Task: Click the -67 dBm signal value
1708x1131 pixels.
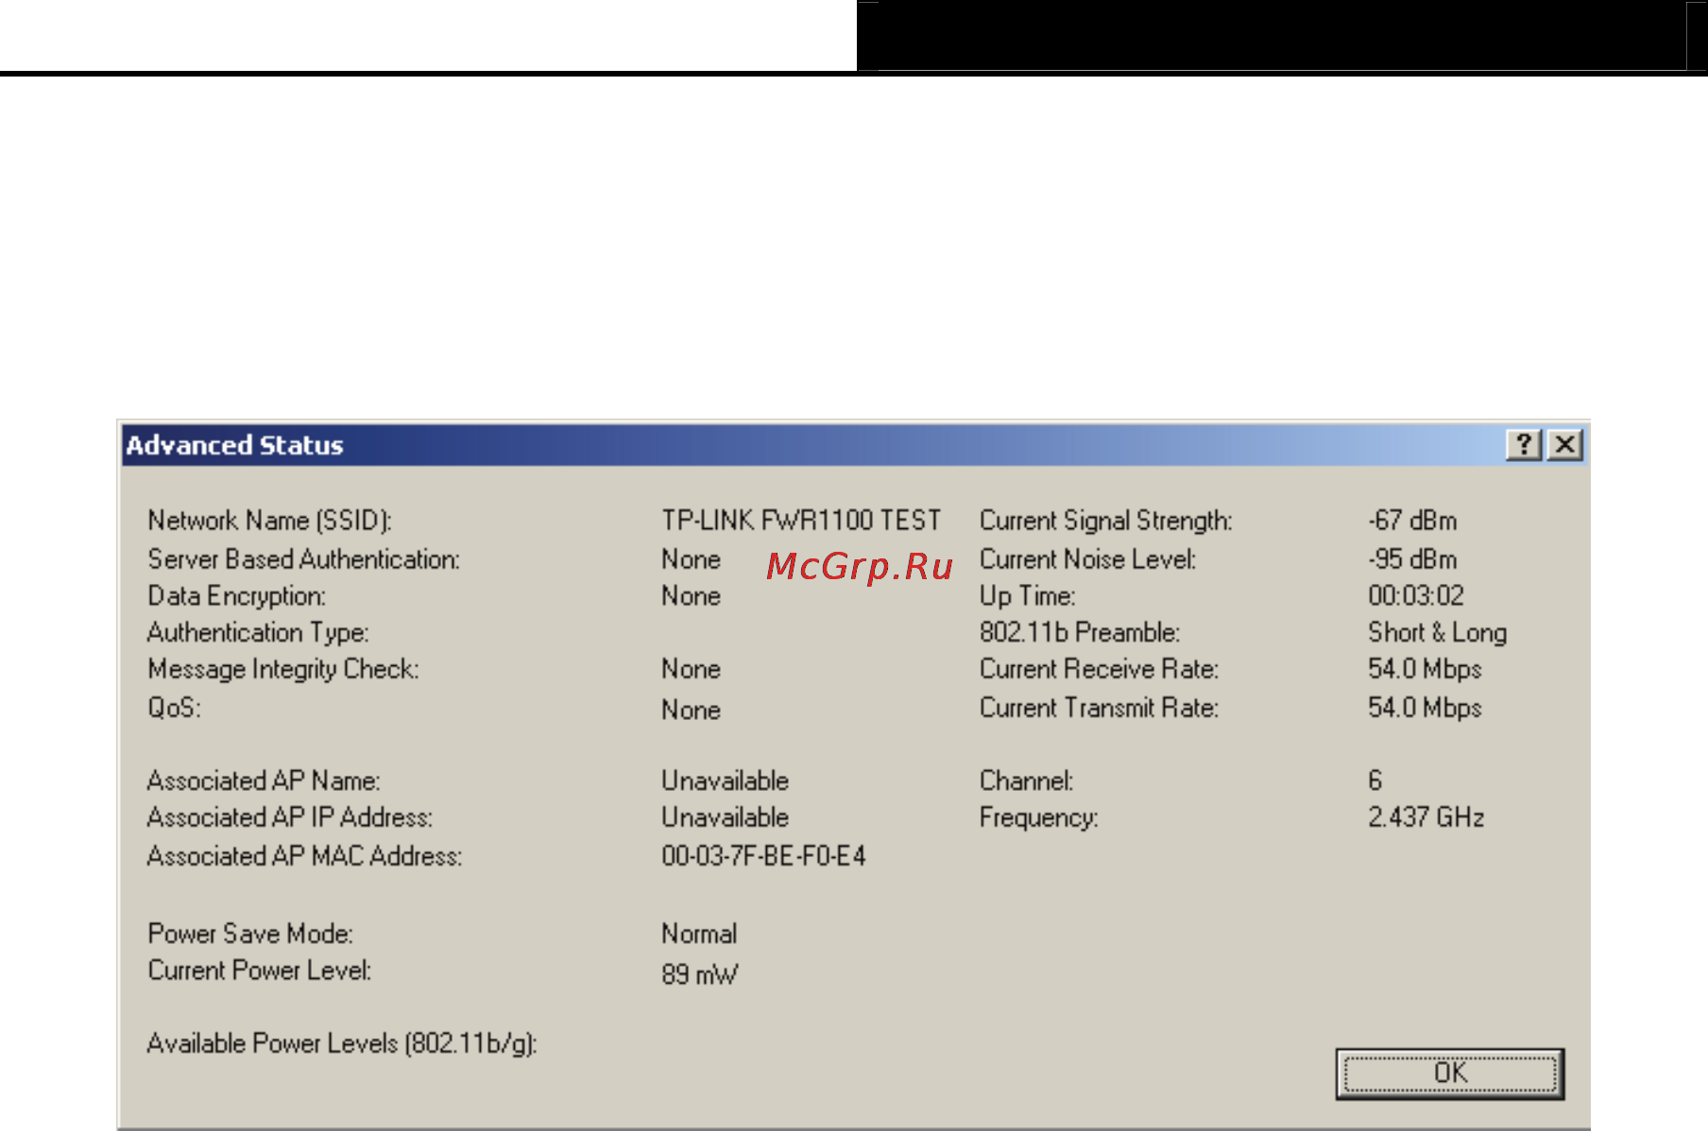Action: [1412, 521]
